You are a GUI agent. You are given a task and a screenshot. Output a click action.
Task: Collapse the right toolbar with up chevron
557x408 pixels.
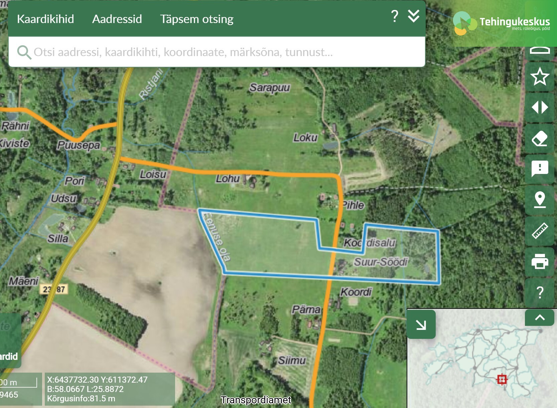click(x=539, y=318)
